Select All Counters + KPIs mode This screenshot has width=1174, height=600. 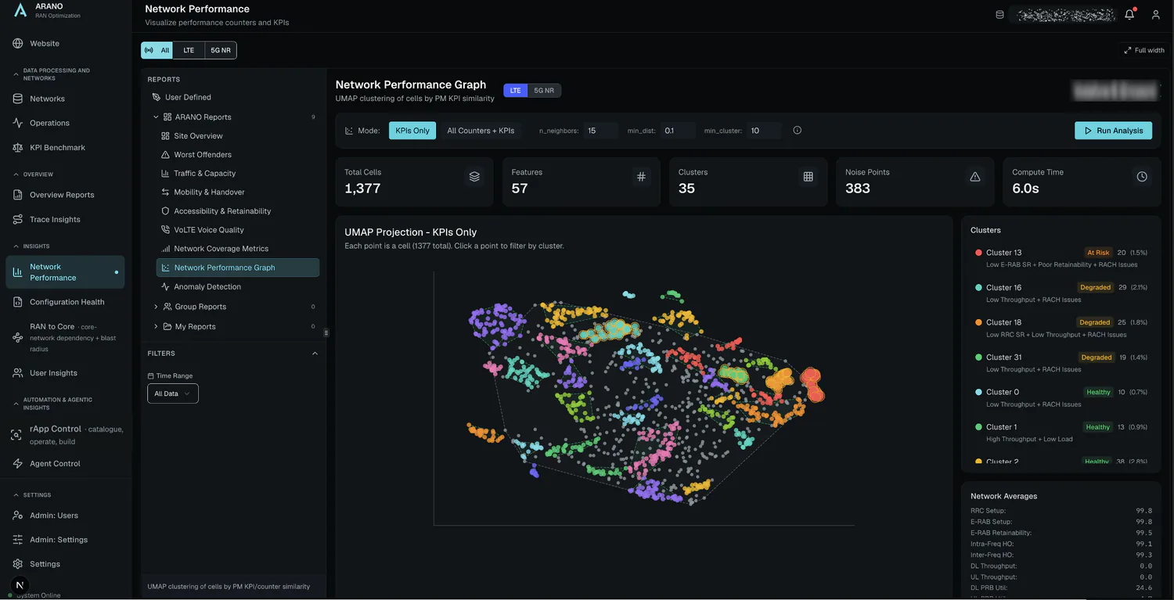pyautogui.click(x=481, y=131)
